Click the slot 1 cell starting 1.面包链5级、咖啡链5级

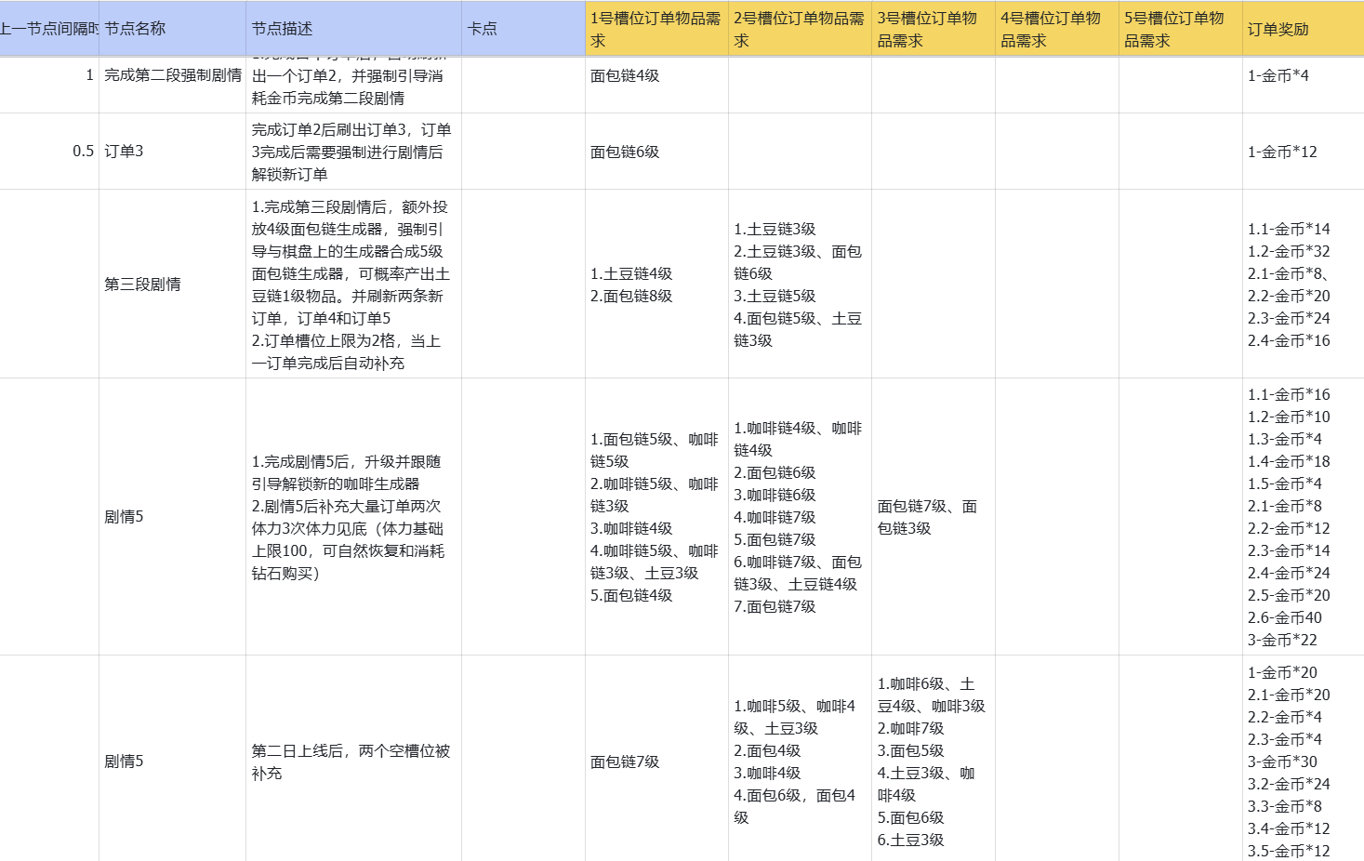656,516
